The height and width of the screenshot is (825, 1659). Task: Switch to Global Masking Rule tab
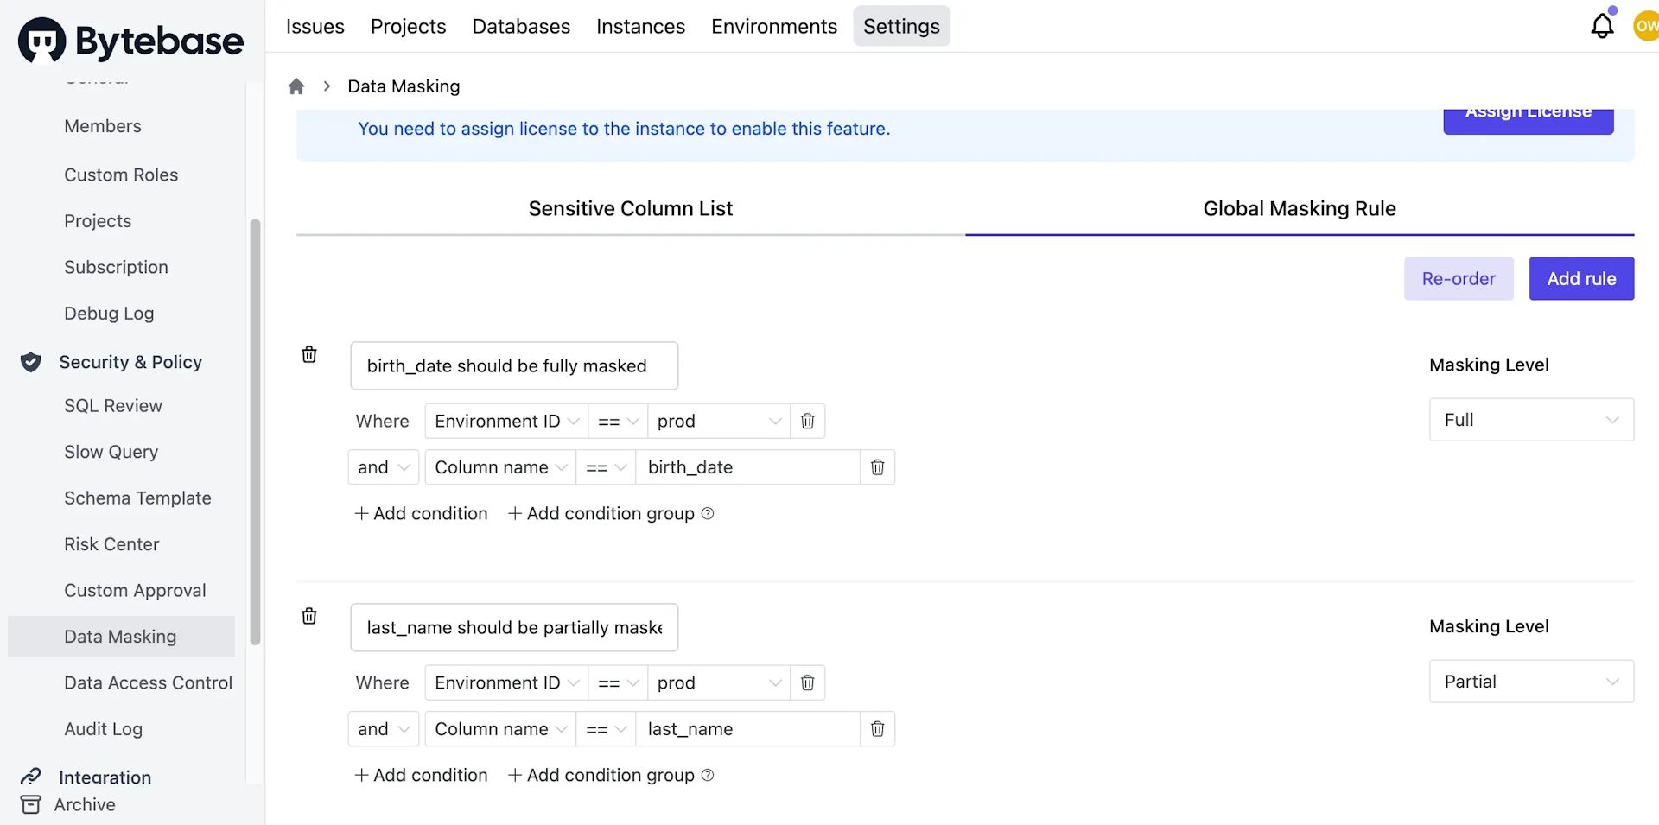click(x=1300, y=208)
